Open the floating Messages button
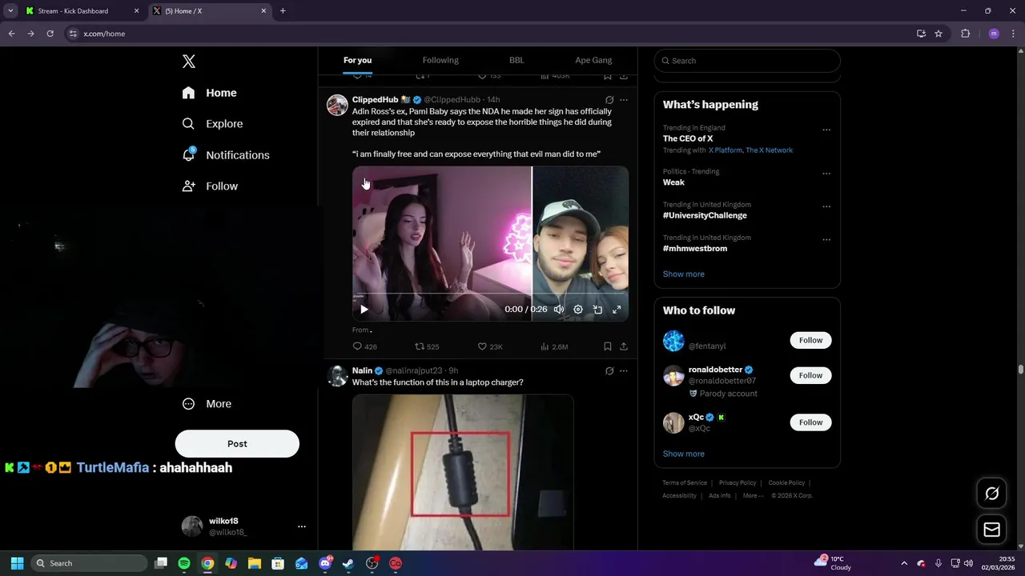 [x=991, y=530]
